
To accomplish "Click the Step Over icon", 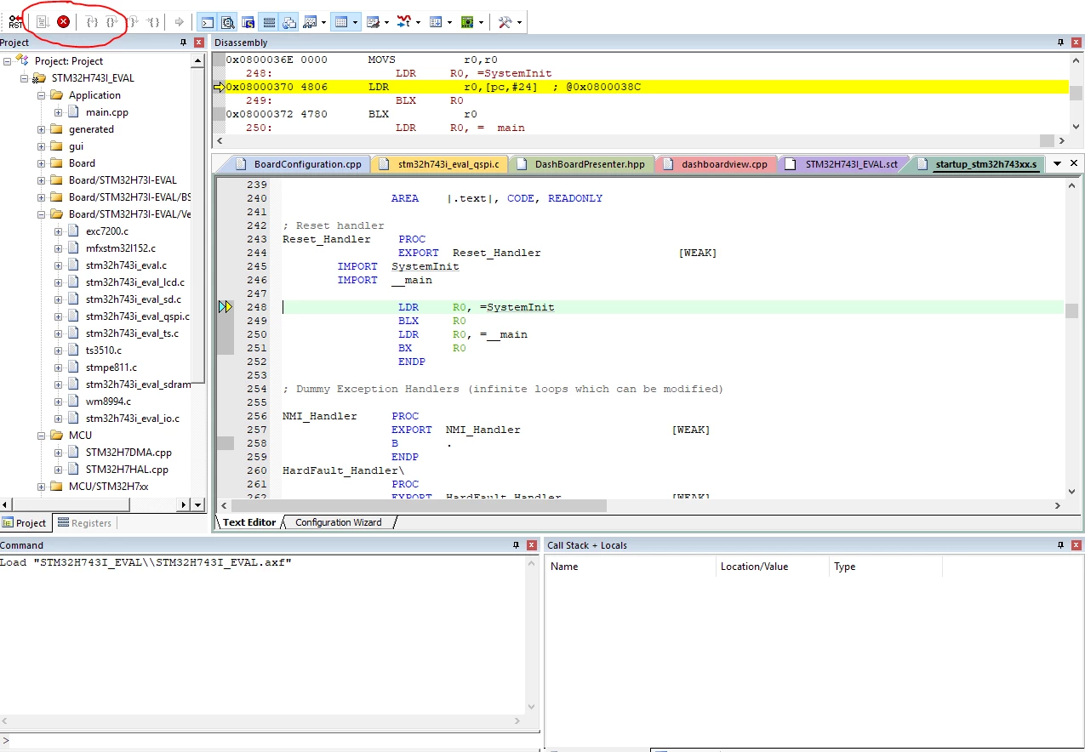I will click(113, 21).
